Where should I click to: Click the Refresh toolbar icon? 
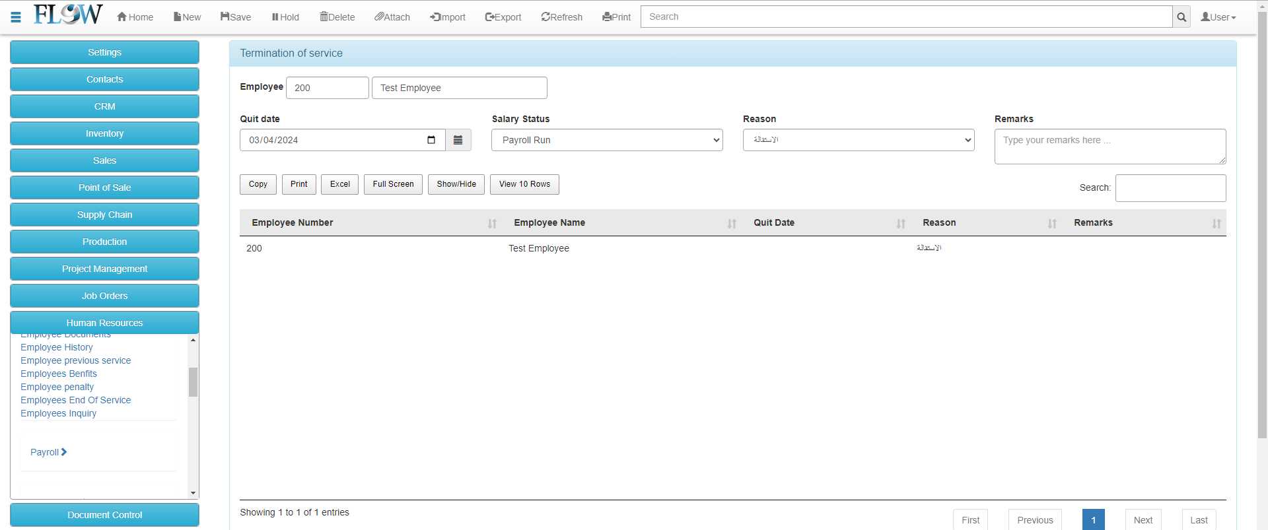[x=546, y=17]
